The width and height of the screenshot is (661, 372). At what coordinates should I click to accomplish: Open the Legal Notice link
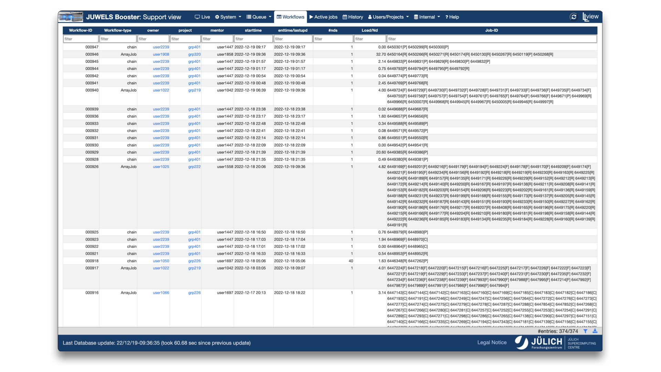pyautogui.click(x=492, y=342)
